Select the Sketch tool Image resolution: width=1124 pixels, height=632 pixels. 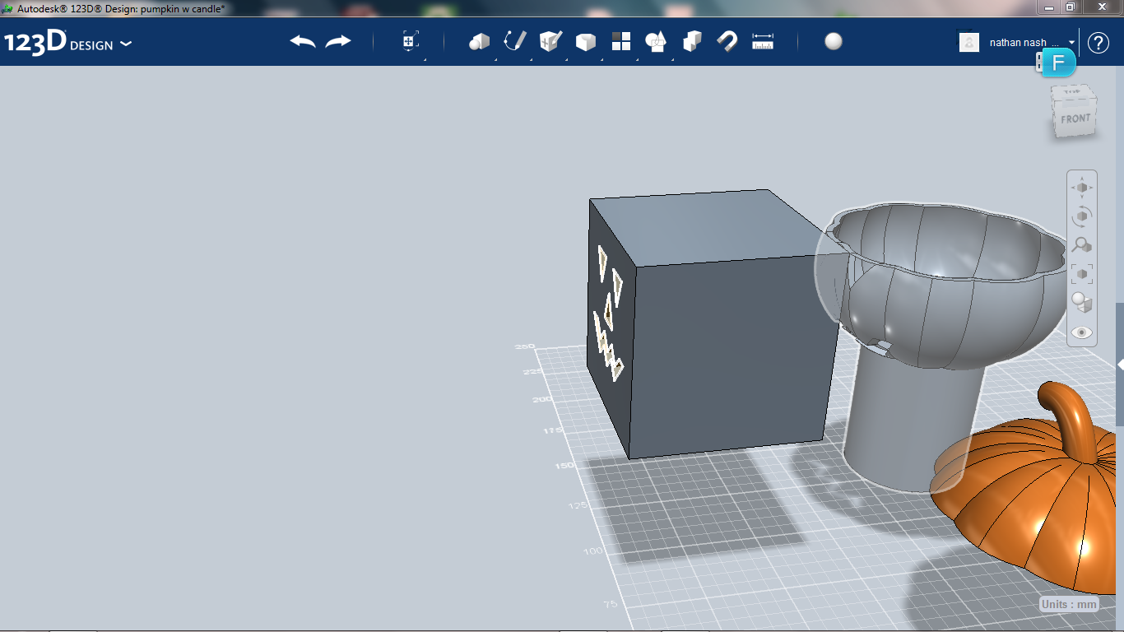[515, 41]
